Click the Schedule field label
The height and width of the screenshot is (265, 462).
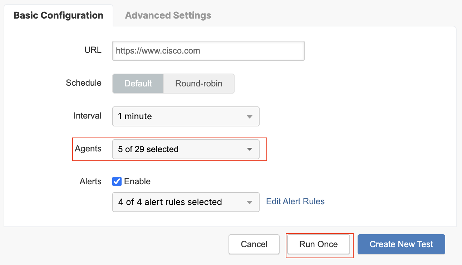pyautogui.click(x=84, y=83)
